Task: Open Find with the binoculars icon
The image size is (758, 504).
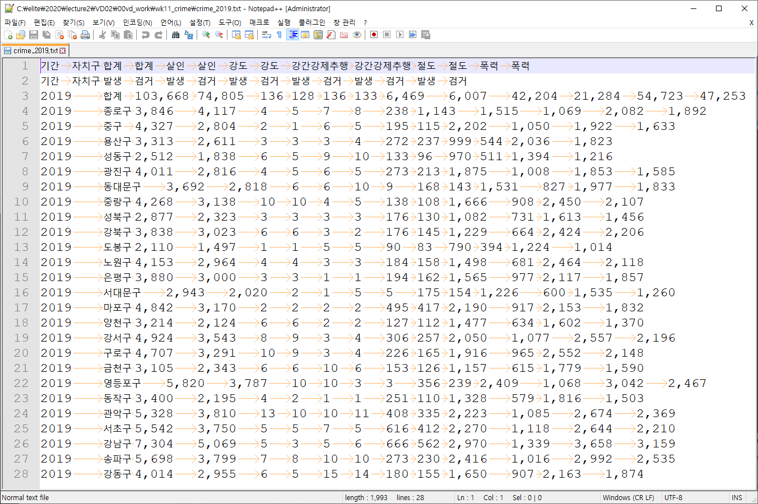Action: (176, 35)
